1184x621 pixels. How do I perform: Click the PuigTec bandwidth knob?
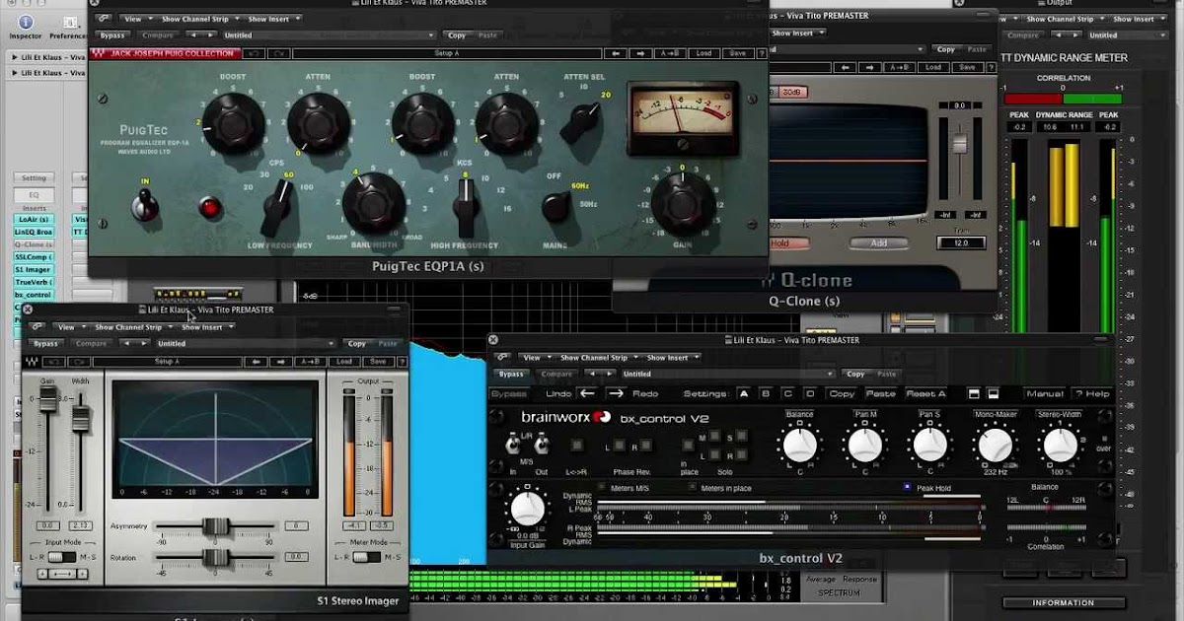pos(373,202)
